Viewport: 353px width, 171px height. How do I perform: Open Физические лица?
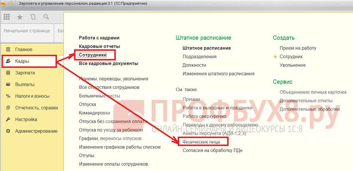201,142
